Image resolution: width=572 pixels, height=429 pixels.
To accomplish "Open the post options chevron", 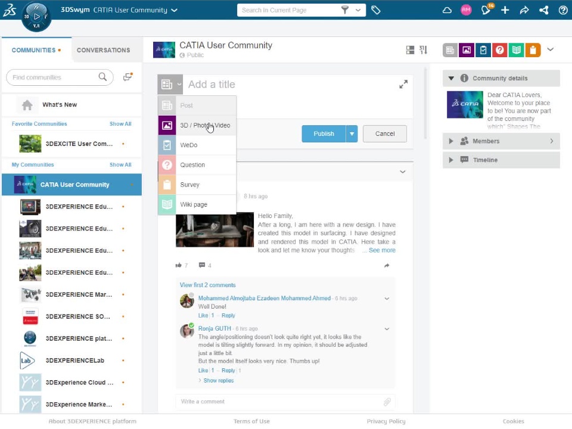I will click(402, 172).
